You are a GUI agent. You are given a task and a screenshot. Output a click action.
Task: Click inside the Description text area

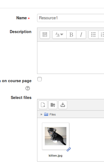[x=71, y=58]
